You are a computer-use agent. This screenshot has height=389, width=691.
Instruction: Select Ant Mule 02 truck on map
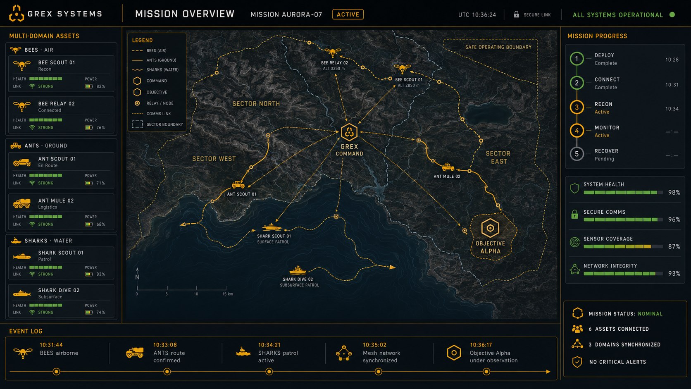[448, 167]
